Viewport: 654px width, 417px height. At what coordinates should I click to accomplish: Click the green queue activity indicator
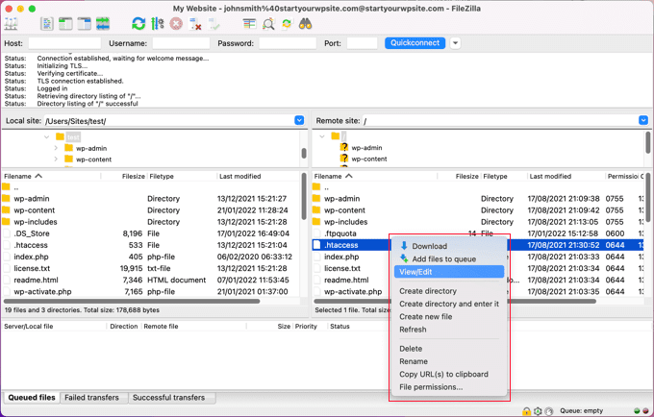pyautogui.click(x=637, y=411)
